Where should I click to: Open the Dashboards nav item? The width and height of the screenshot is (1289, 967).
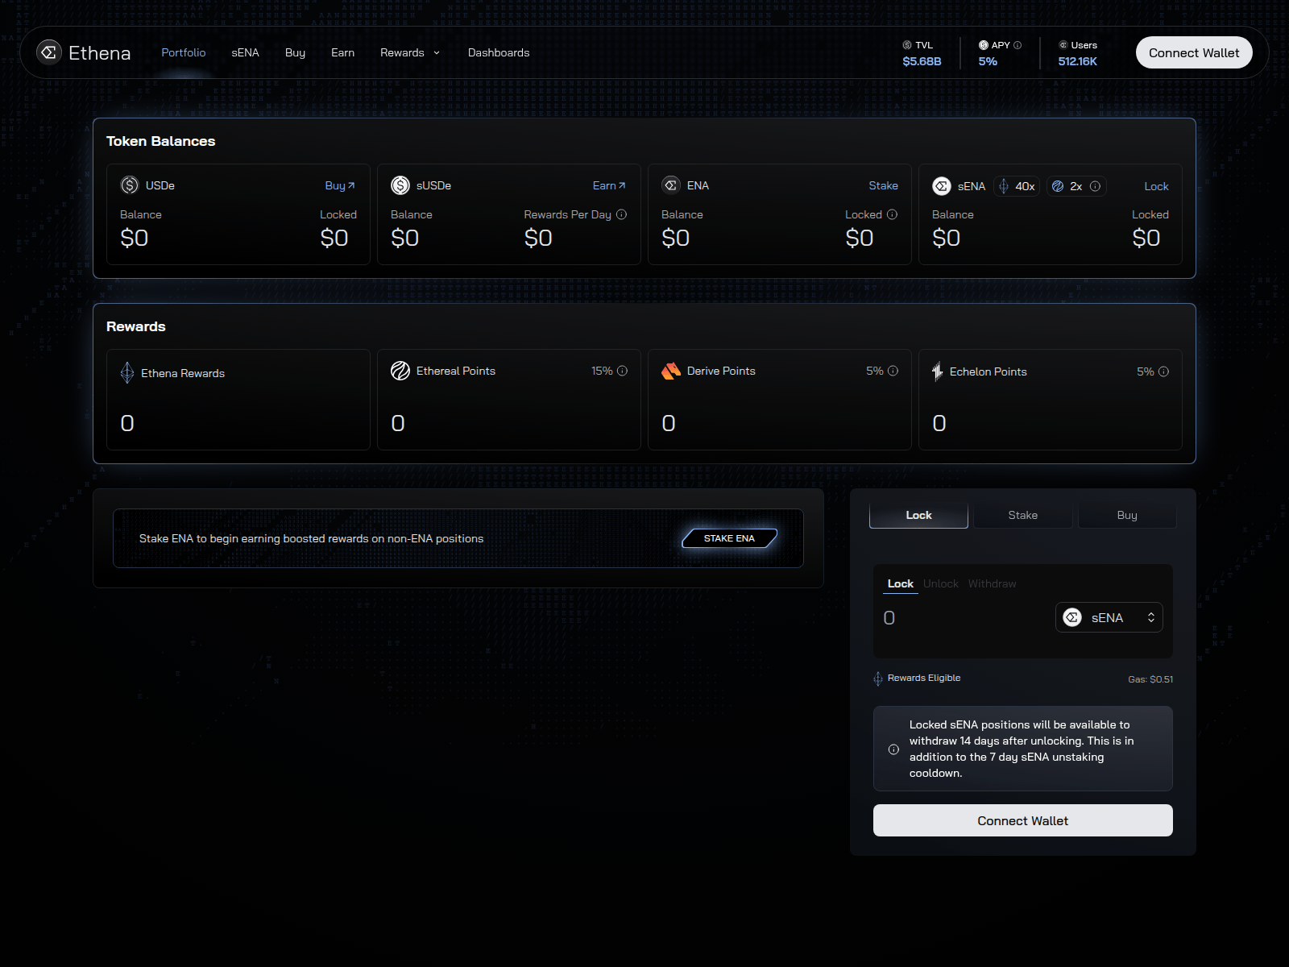click(499, 52)
